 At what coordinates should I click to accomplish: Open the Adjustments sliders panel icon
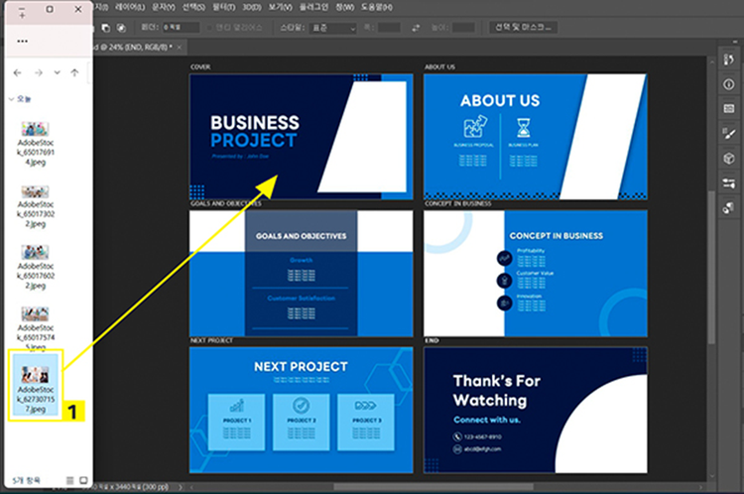pyautogui.click(x=729, y=183)
